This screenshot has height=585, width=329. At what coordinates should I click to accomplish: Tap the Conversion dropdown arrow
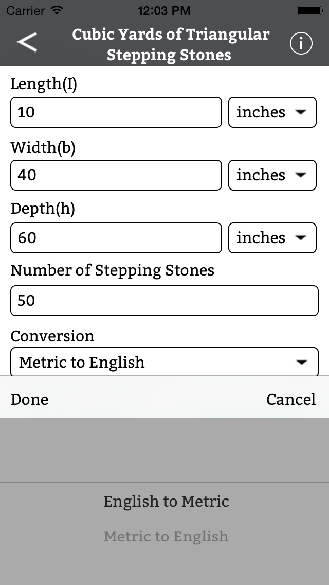pyautogui.click(x=301, y=362)
